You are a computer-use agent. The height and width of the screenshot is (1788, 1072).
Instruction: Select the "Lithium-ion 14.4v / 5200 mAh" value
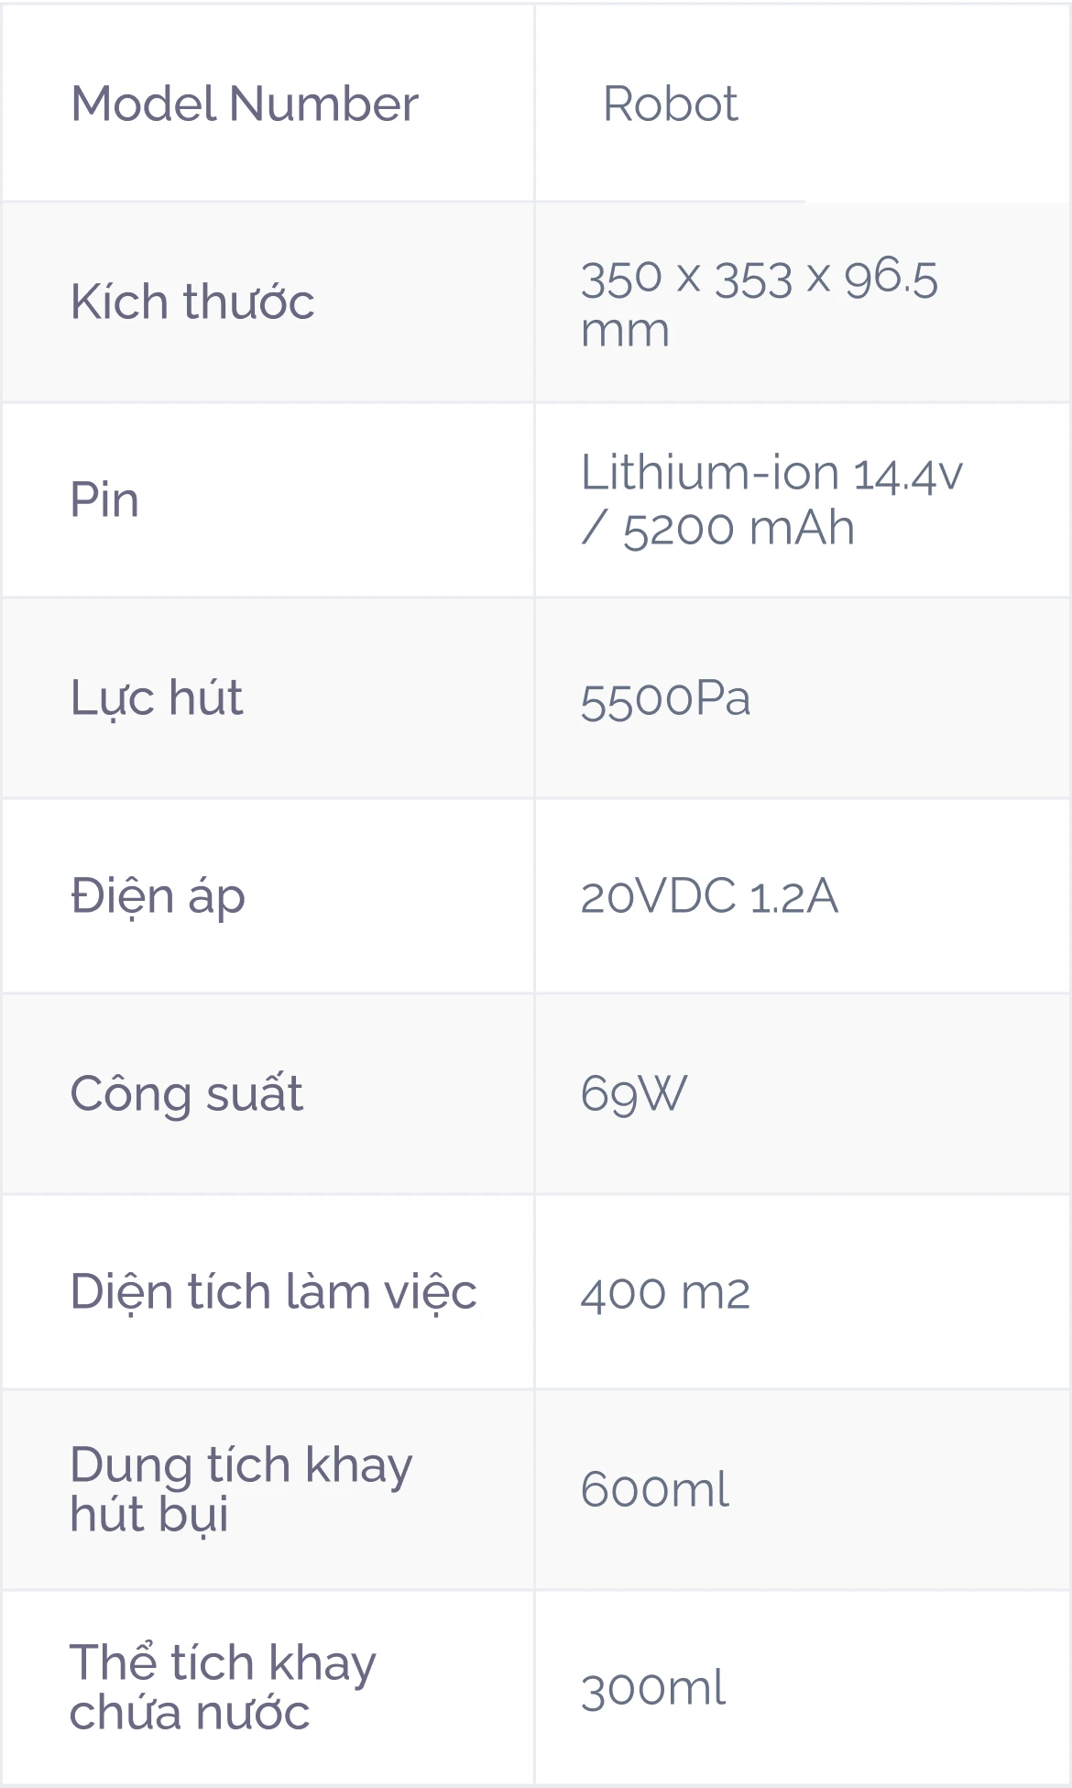771,500
